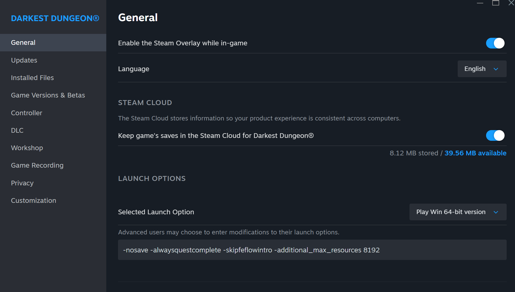Open the Customization section
Image resolution: width=515 pixels, height=292 pixels.
click(x=34, y=200)
